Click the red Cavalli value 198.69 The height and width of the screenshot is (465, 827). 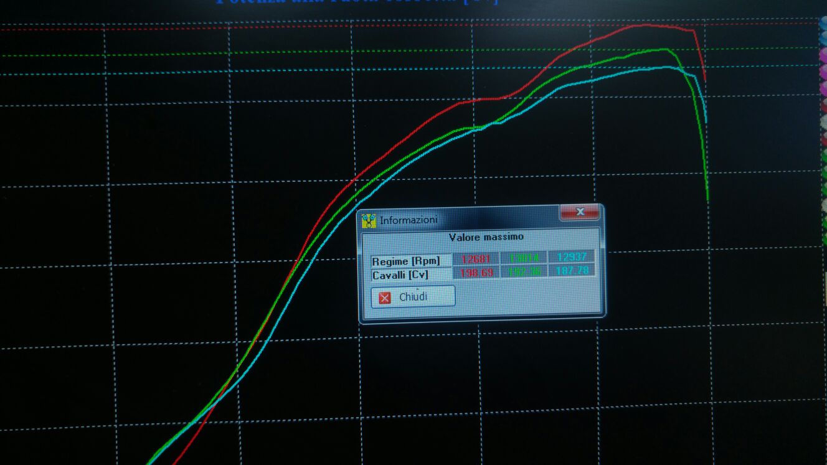pyautogui.click(x=476, y=273)
